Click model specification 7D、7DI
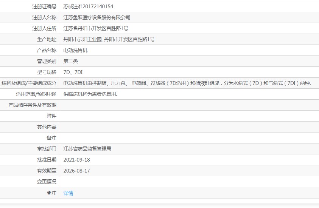319x208 pixels. [73, 72]
